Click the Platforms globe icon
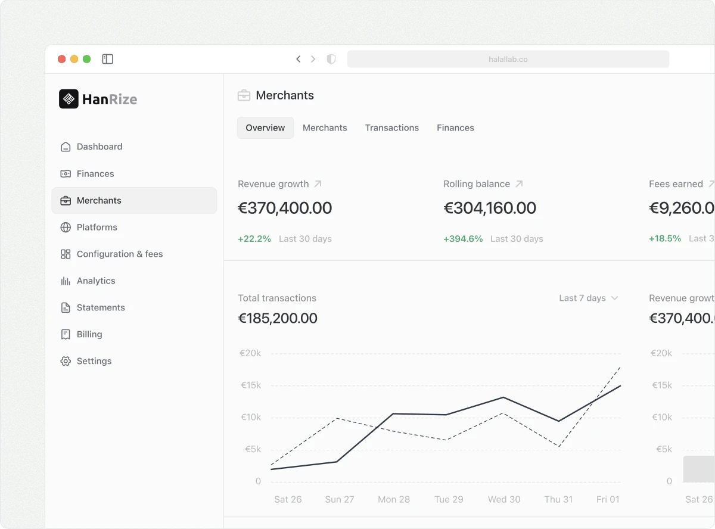 coord(66,227)
